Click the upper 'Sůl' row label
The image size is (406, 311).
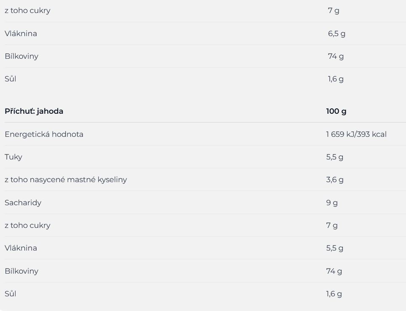(x=11, y=79)
